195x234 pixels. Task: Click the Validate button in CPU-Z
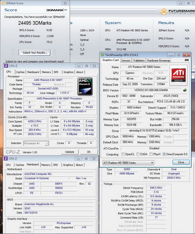pos(69,152)
